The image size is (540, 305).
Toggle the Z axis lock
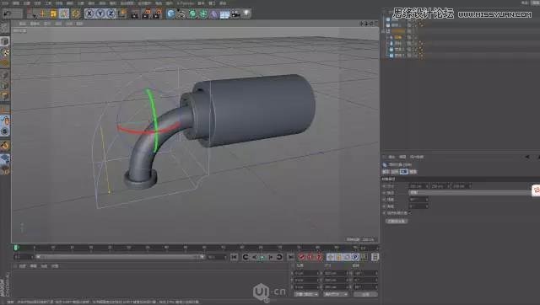point(111,13)
